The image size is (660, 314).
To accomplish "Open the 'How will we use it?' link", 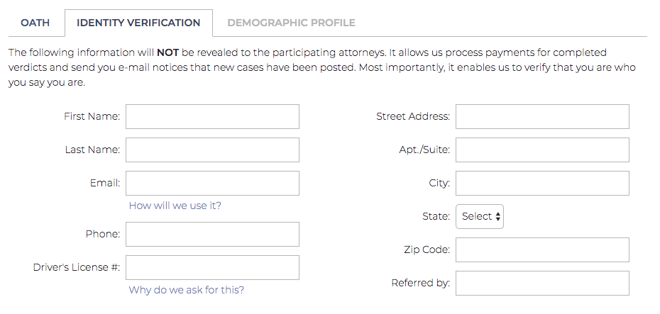I will pyautogui.click(x=175, y=206).
